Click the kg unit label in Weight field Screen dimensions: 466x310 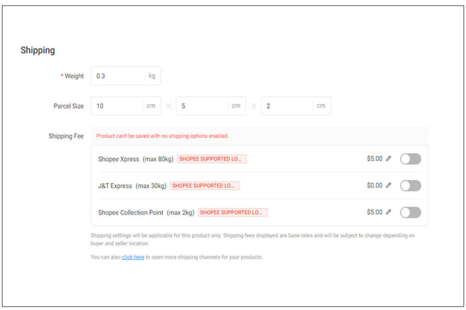(152, 76)
